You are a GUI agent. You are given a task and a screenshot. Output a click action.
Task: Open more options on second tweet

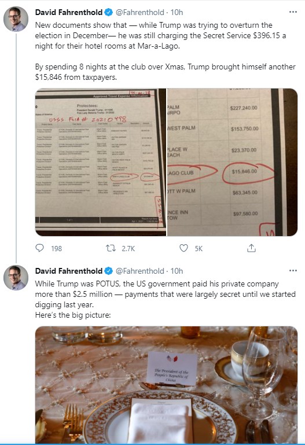click(x=293, y=270)
